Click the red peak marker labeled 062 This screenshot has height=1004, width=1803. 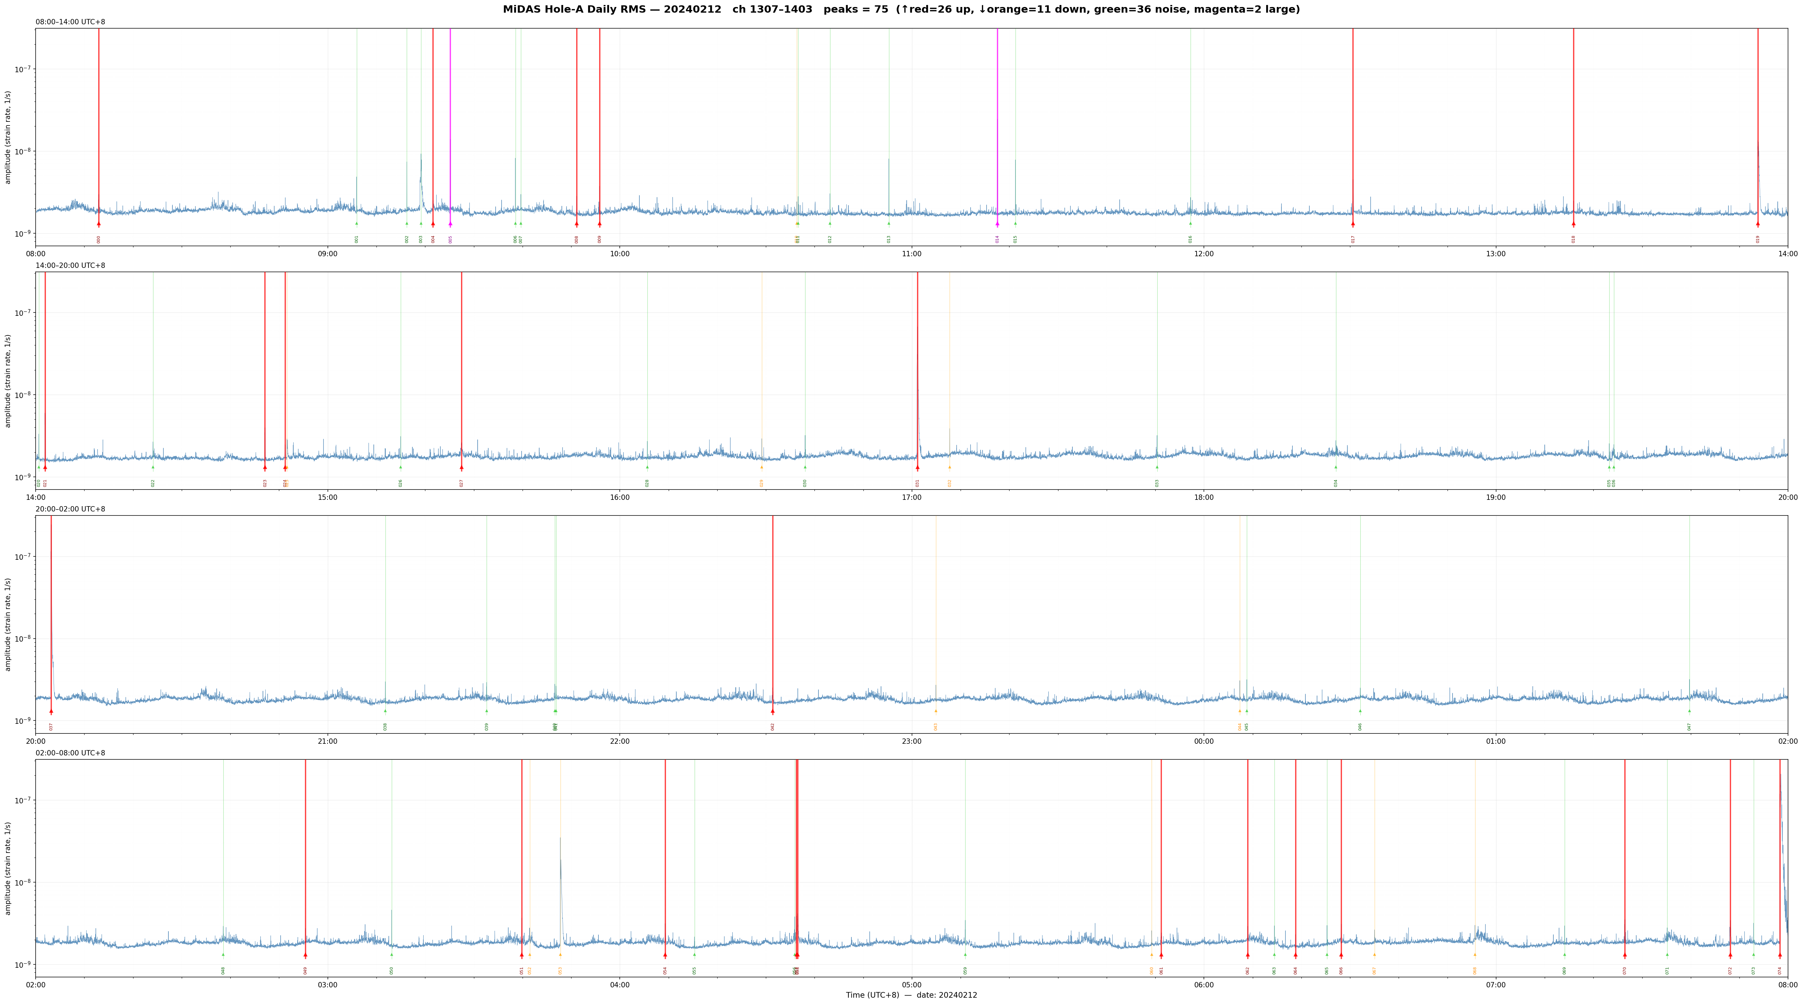(1247, 955)
